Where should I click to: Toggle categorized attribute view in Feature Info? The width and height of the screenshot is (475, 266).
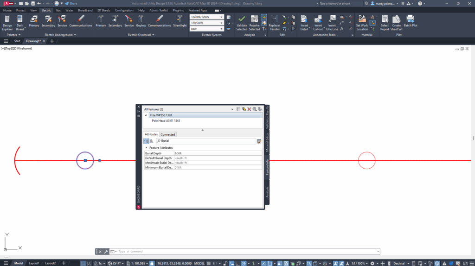click(146, 140)
